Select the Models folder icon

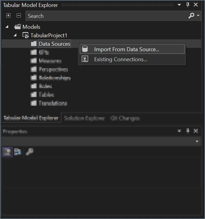[x=18, y=27]
